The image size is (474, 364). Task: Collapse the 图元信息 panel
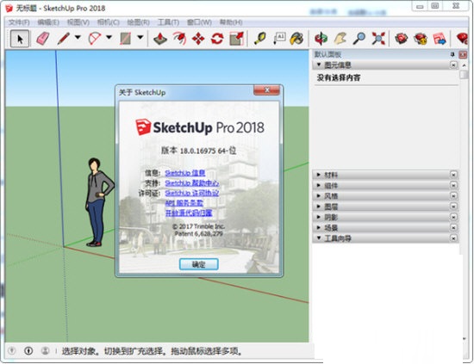pyautogui.click(x=319, y=65)
